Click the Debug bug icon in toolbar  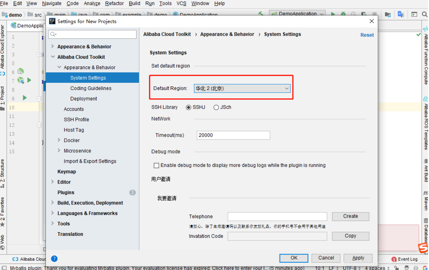click(343, 14)
